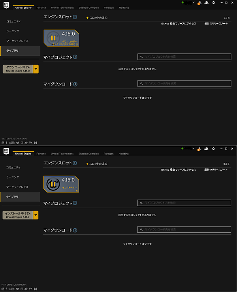Click the info icon beside エンジンスロット, downloading window

coord(75,17)
